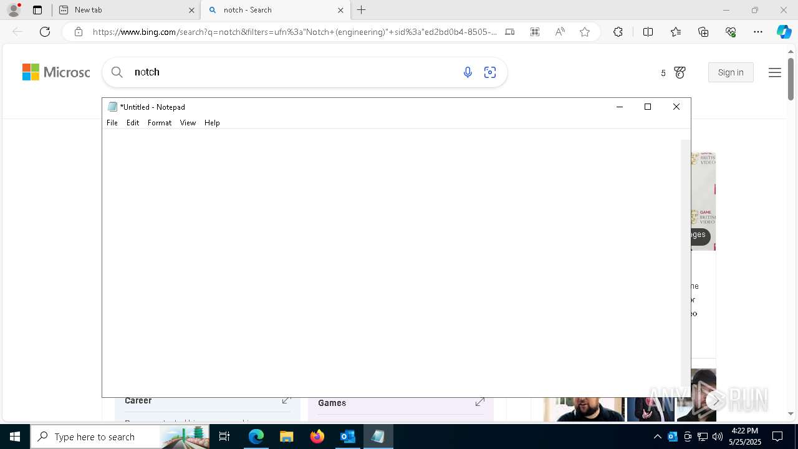The height and width of the screenshot is (449, 798).
Task: Show hidden system tray icons
Action: point(658,437)
